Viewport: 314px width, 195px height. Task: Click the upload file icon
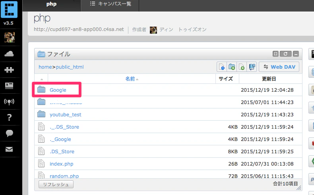point(222,67)
